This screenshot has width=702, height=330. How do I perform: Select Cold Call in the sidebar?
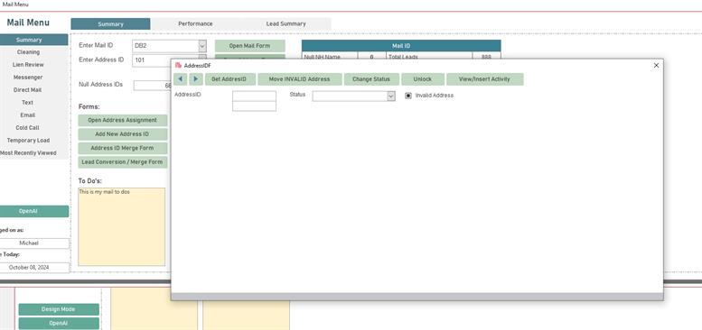[x=28, y=128]
